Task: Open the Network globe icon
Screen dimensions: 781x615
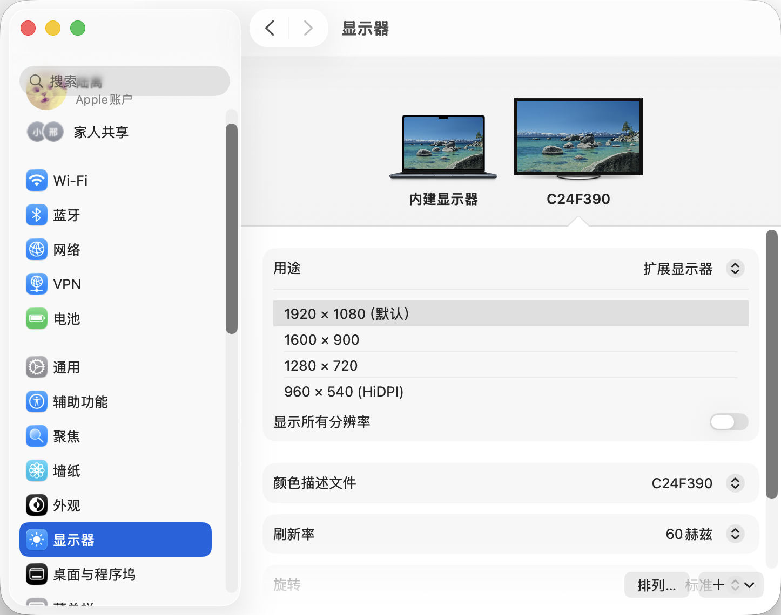Action: 37,250
